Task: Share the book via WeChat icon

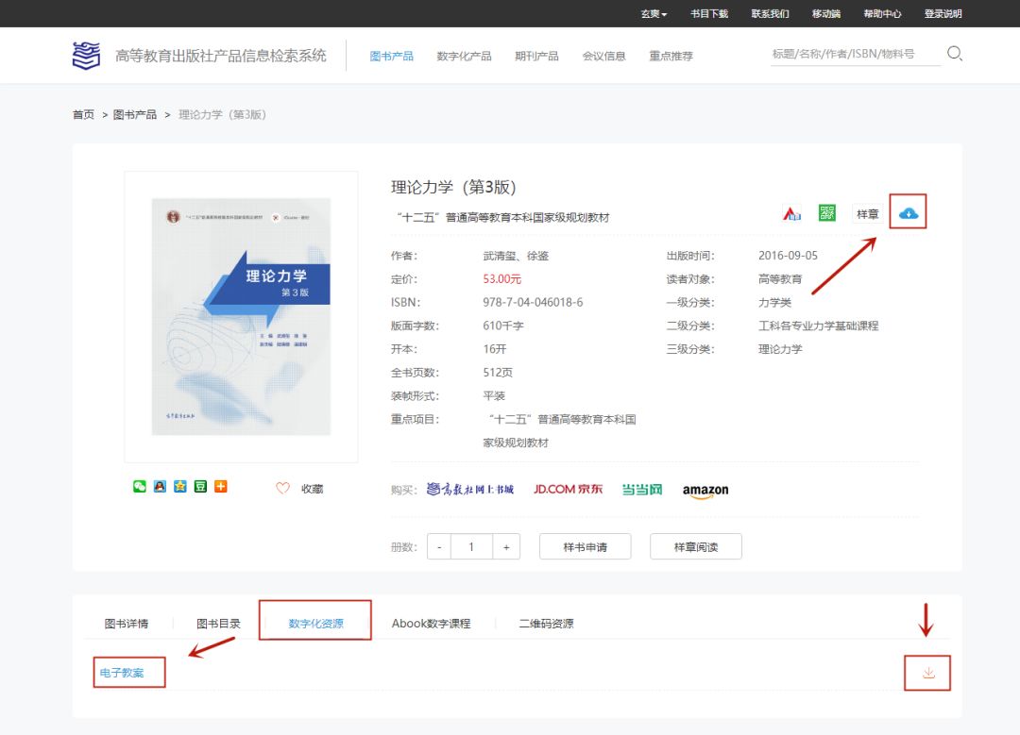Action: coord(140,487)
